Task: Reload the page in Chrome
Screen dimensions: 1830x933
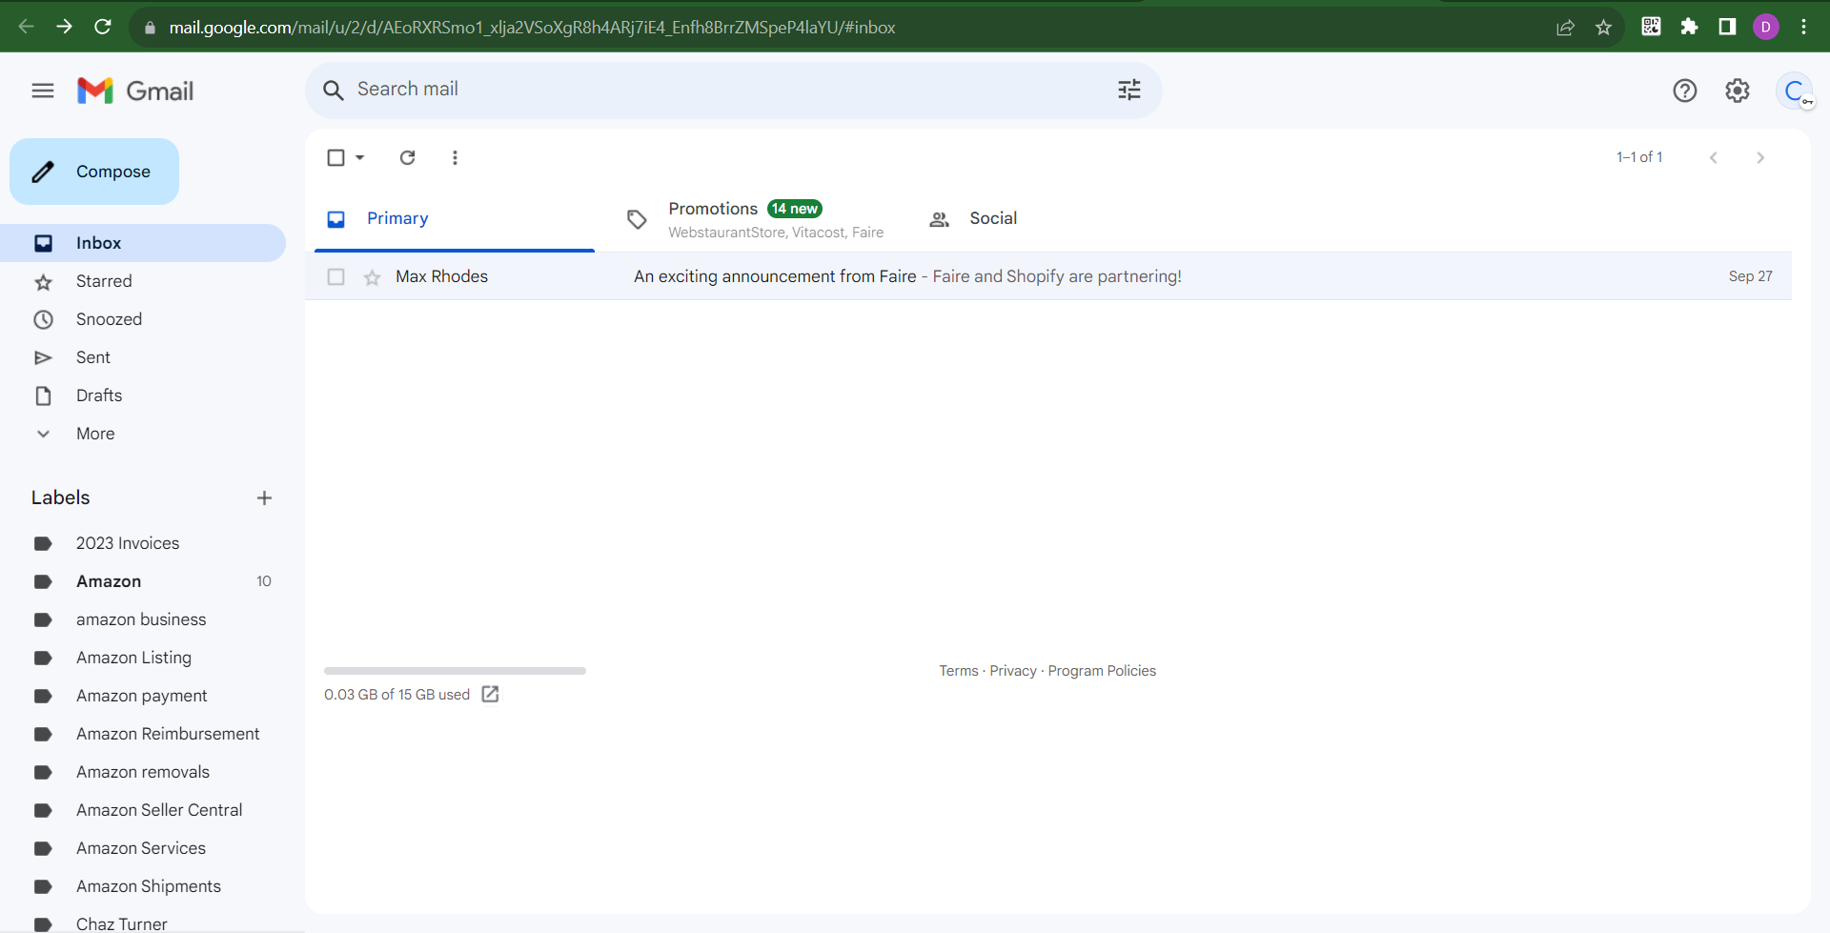Action: [103, 27]
